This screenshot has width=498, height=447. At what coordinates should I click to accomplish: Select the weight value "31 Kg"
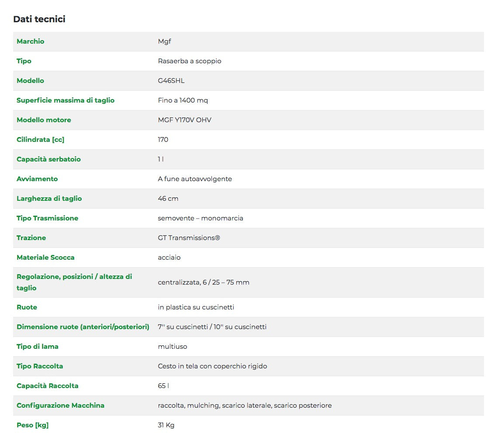166,425
